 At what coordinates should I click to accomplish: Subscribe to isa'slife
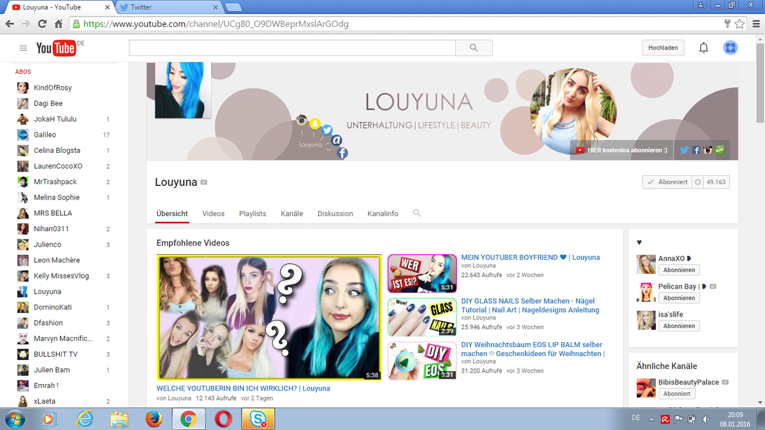tap(678, 326)
